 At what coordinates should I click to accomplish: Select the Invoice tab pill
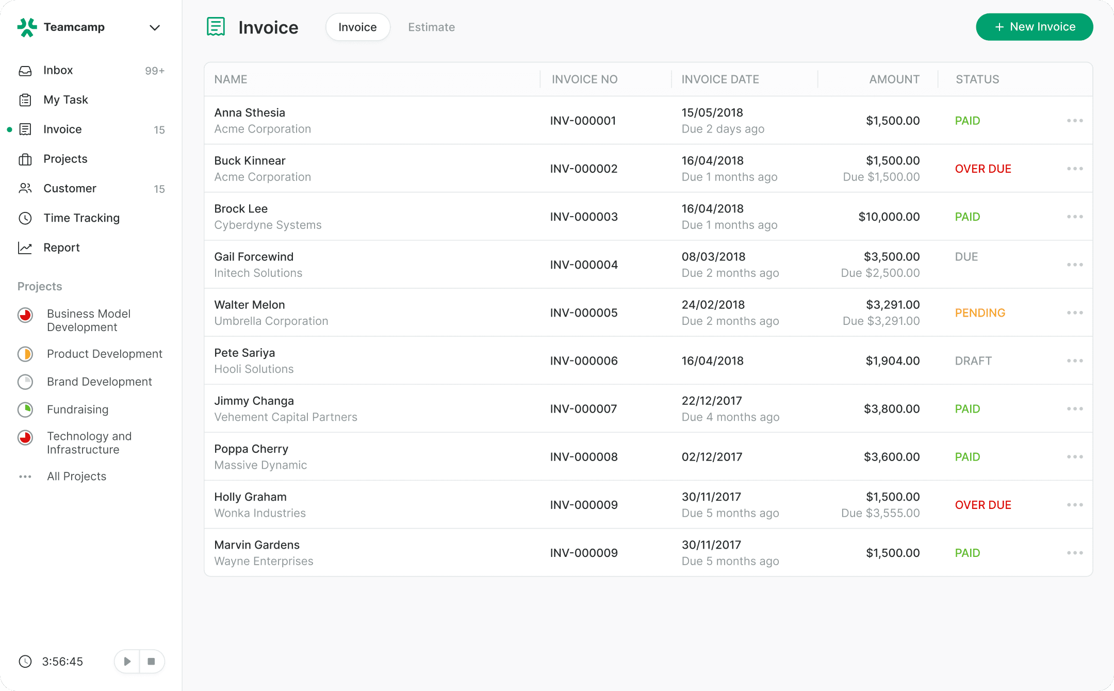click(357, 27)
